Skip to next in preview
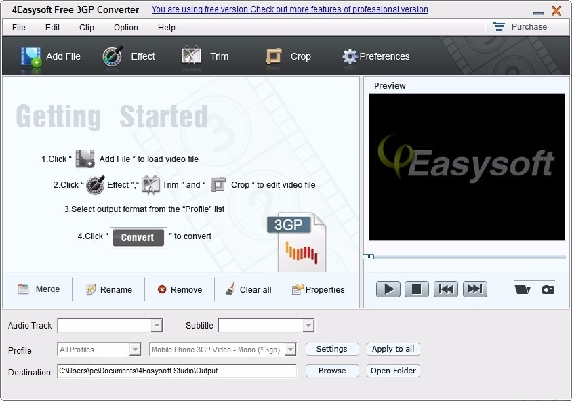This screenshot has height=401, width=572. click(x=475, y=289)
